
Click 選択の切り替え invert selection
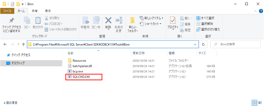click(208, 29)
